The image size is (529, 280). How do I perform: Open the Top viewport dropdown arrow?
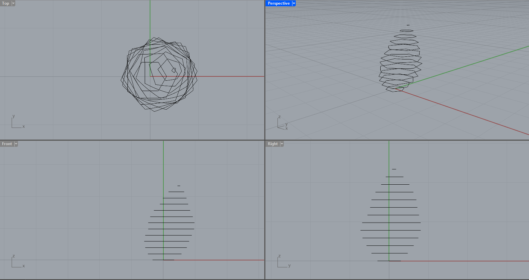(x=14, y=3)
